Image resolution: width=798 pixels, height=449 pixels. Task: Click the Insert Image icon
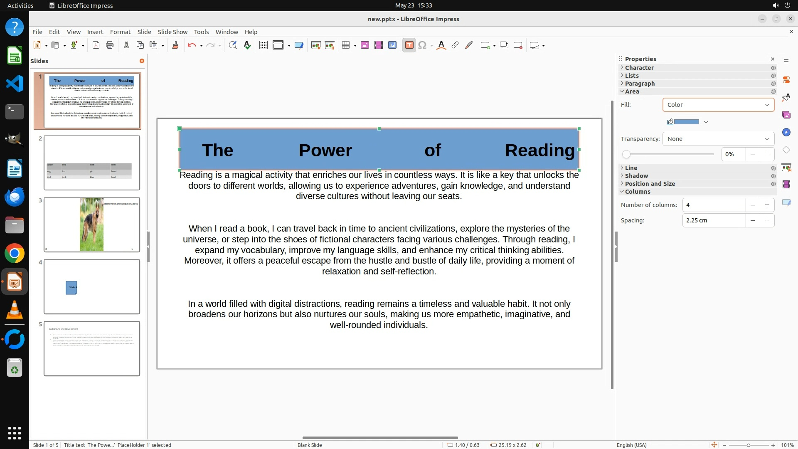tap(365, 45)
